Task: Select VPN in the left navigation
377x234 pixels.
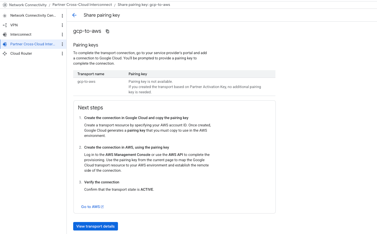Action: point(14,25)
